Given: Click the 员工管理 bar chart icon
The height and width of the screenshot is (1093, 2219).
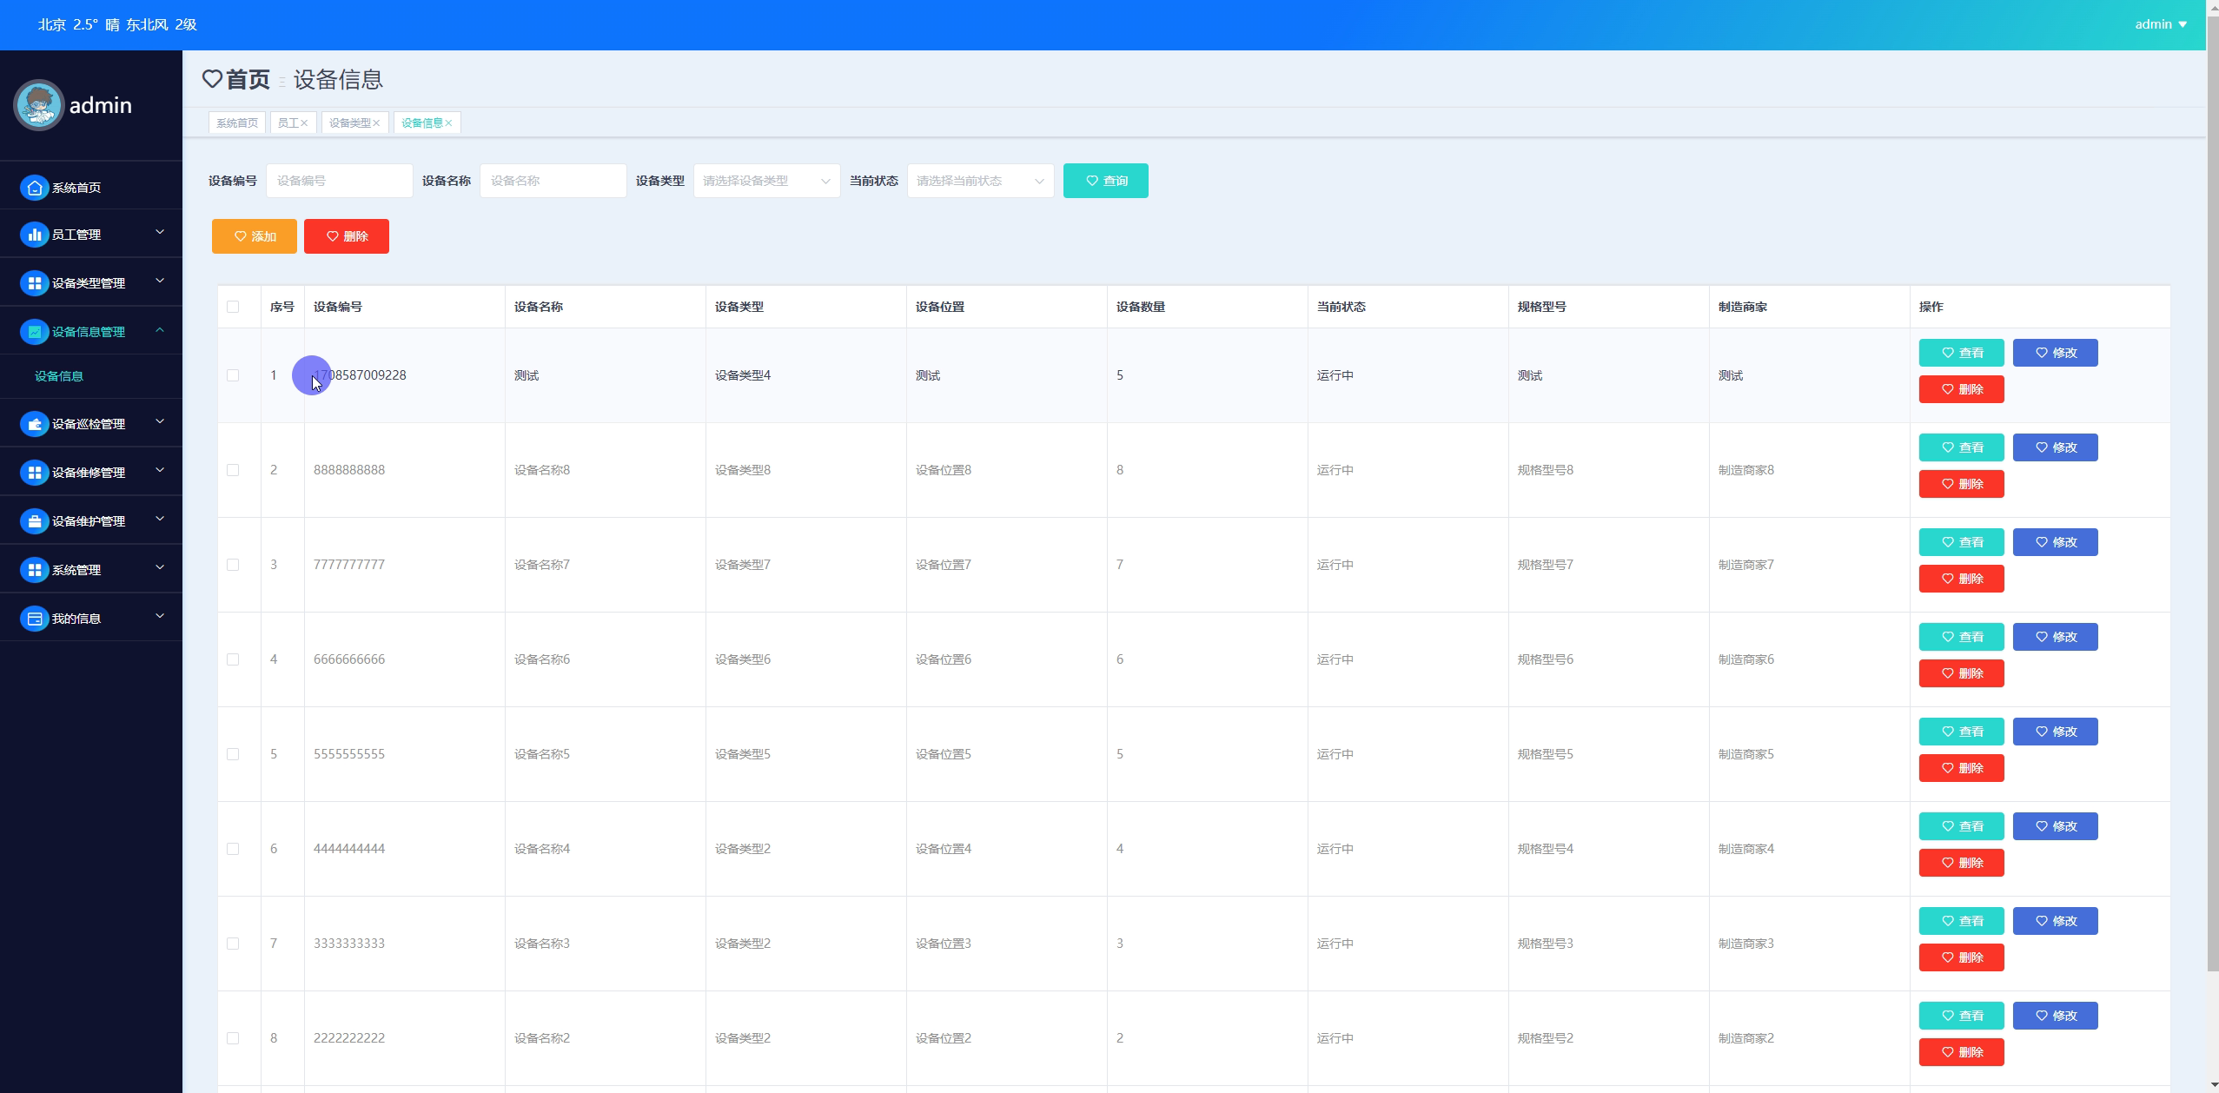Looking at the screenshot, I should [34, 235].
